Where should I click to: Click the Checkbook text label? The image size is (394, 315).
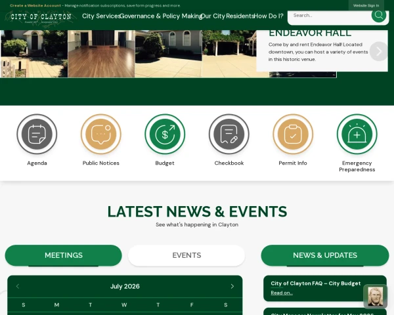229,163
